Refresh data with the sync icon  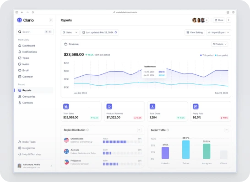tap(116, 32)
